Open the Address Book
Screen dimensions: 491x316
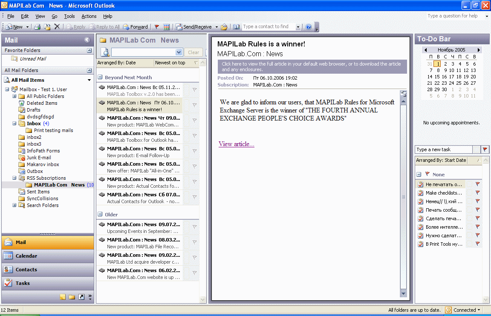(237, 26)
